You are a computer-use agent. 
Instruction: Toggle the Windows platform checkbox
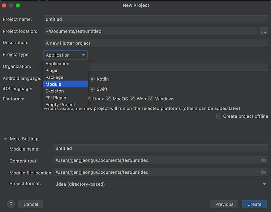coord(151,99)
